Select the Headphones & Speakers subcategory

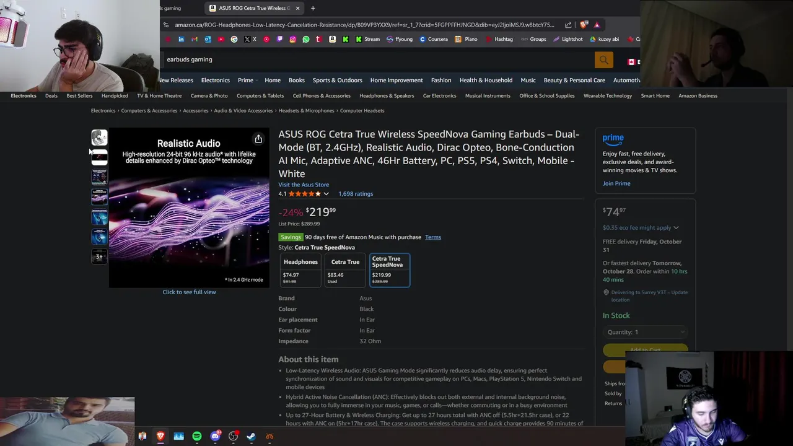(x=387, y=95)
